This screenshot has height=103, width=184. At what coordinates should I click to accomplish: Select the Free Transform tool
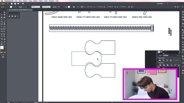(5, 29)
